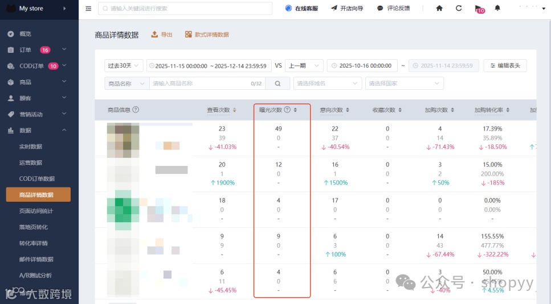Sort by 意向次数 using its sort arrows

(348, 110)
